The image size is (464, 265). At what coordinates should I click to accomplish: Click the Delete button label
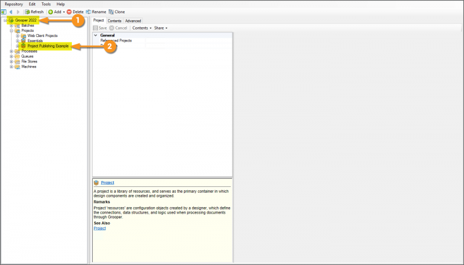pos(78,12)
